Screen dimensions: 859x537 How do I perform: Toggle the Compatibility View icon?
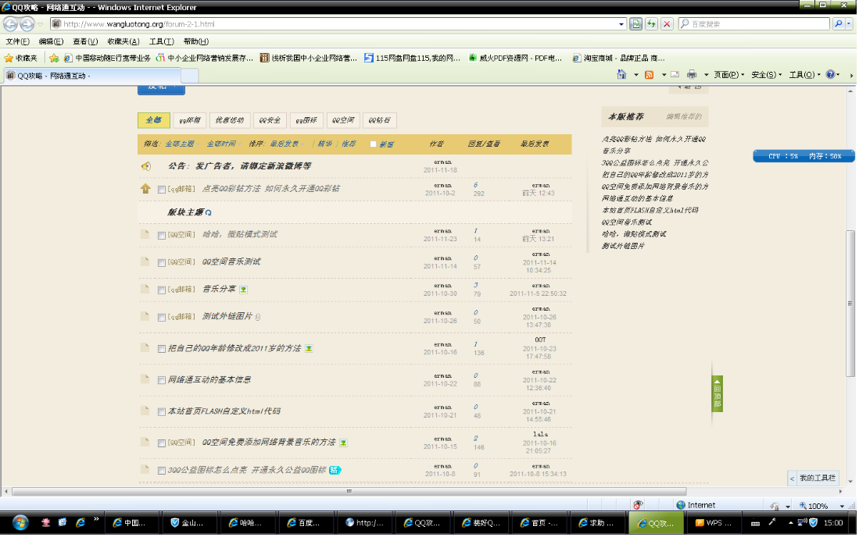pyautogui.click(x=635, y=24)
